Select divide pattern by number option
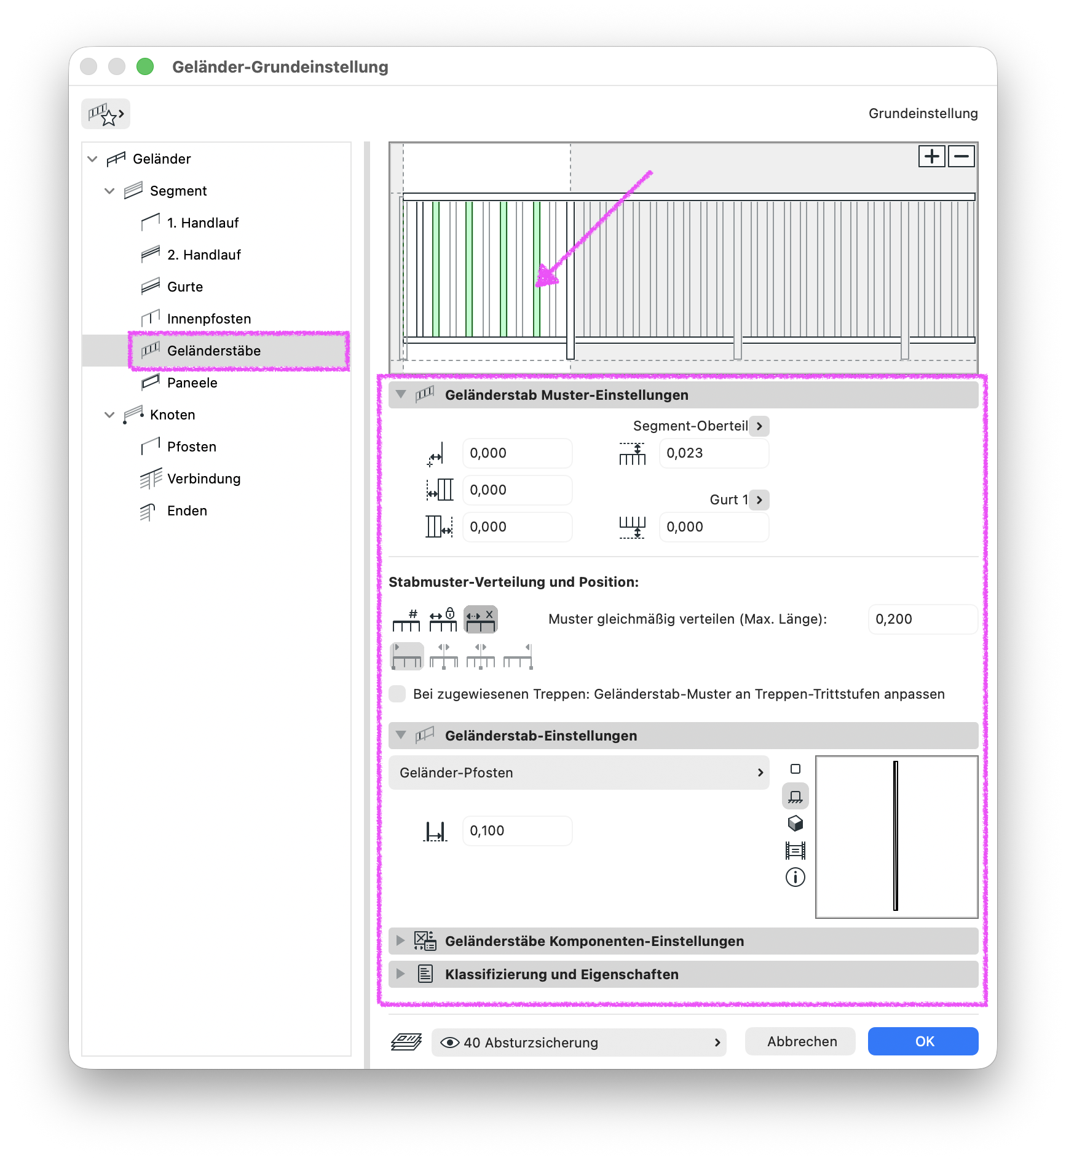This screenshot has height=1160, width=1066. 406,619
